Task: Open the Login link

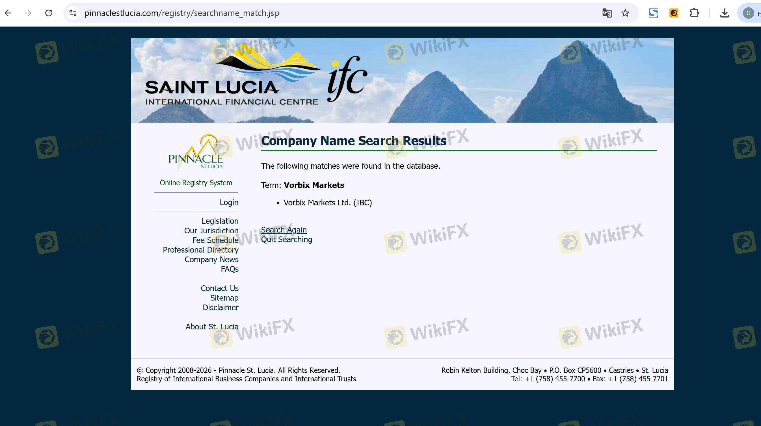Action: [229, 202]
